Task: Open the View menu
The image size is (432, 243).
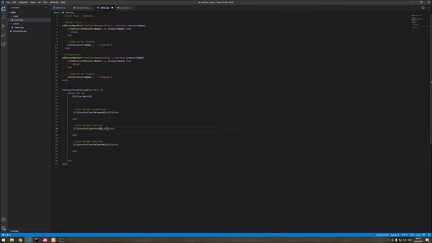Action: click(33, 2)
